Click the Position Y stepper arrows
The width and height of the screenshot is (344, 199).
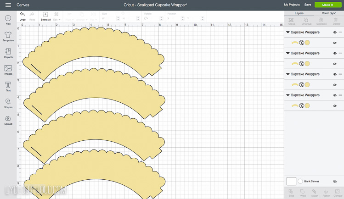tap(203, 19)
